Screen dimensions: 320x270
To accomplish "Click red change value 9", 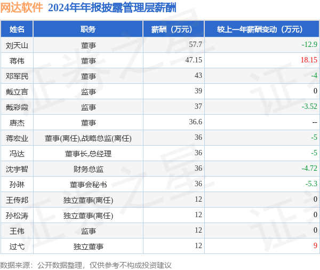I will click(x=315, y=245).
